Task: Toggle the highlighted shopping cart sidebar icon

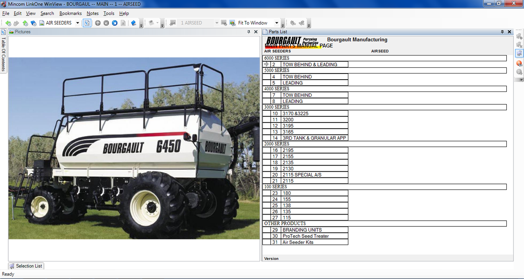Action: click(519, 53)
